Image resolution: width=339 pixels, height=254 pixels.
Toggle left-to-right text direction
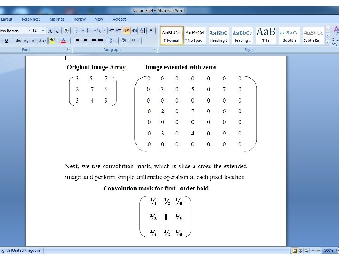click(x=127, y=31)
